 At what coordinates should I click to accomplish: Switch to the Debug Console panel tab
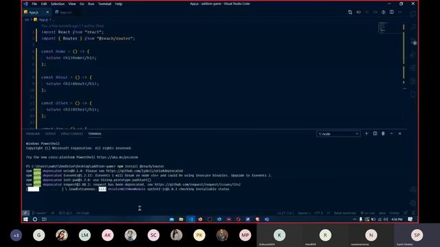point(71,134)
